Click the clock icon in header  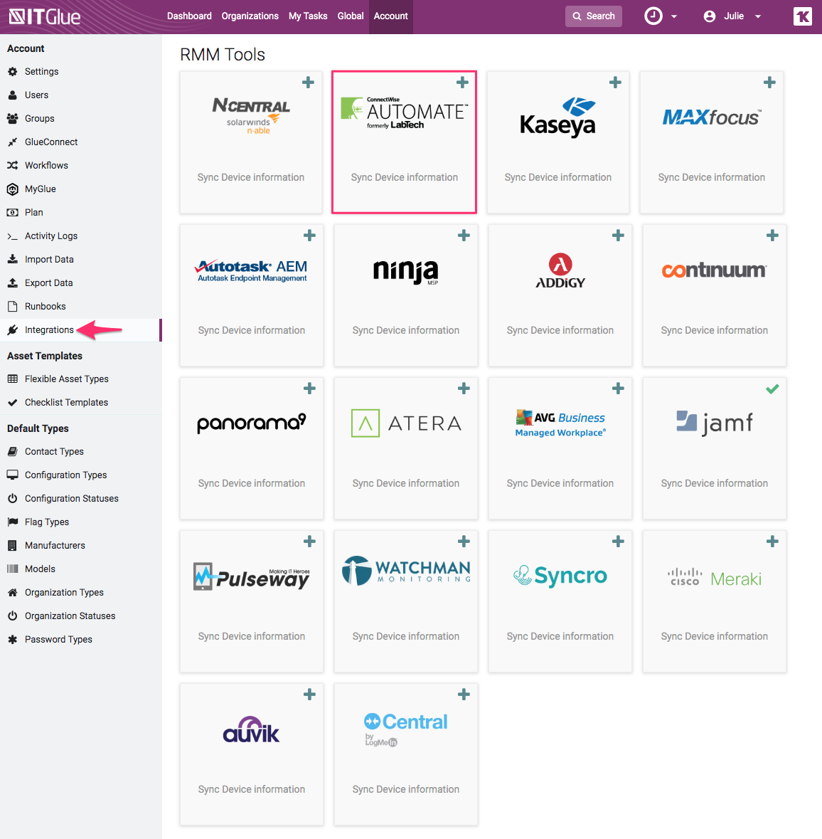click(x=653, y=16)
